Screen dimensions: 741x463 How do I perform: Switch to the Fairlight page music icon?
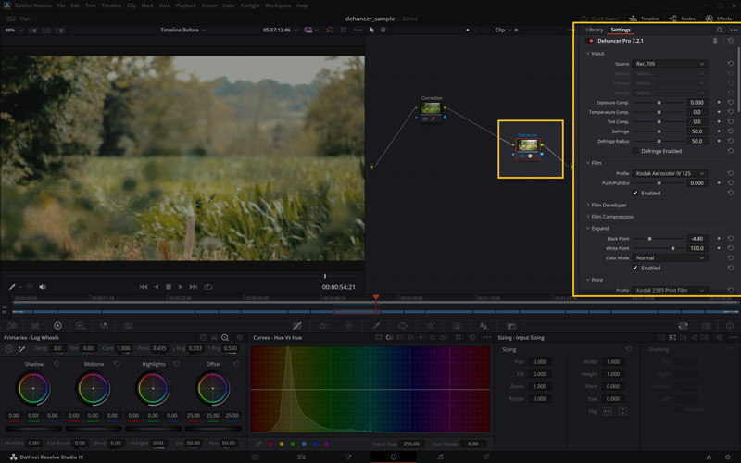click(440, 457)
